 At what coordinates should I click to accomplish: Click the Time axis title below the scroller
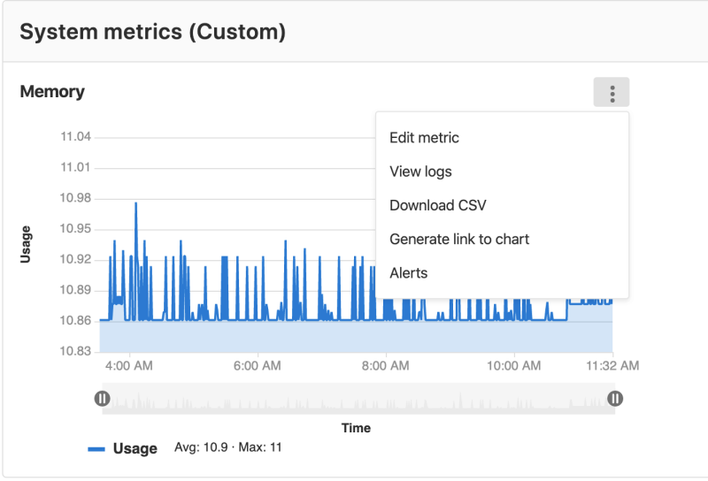pyautogui.click(x=356, y=428)
